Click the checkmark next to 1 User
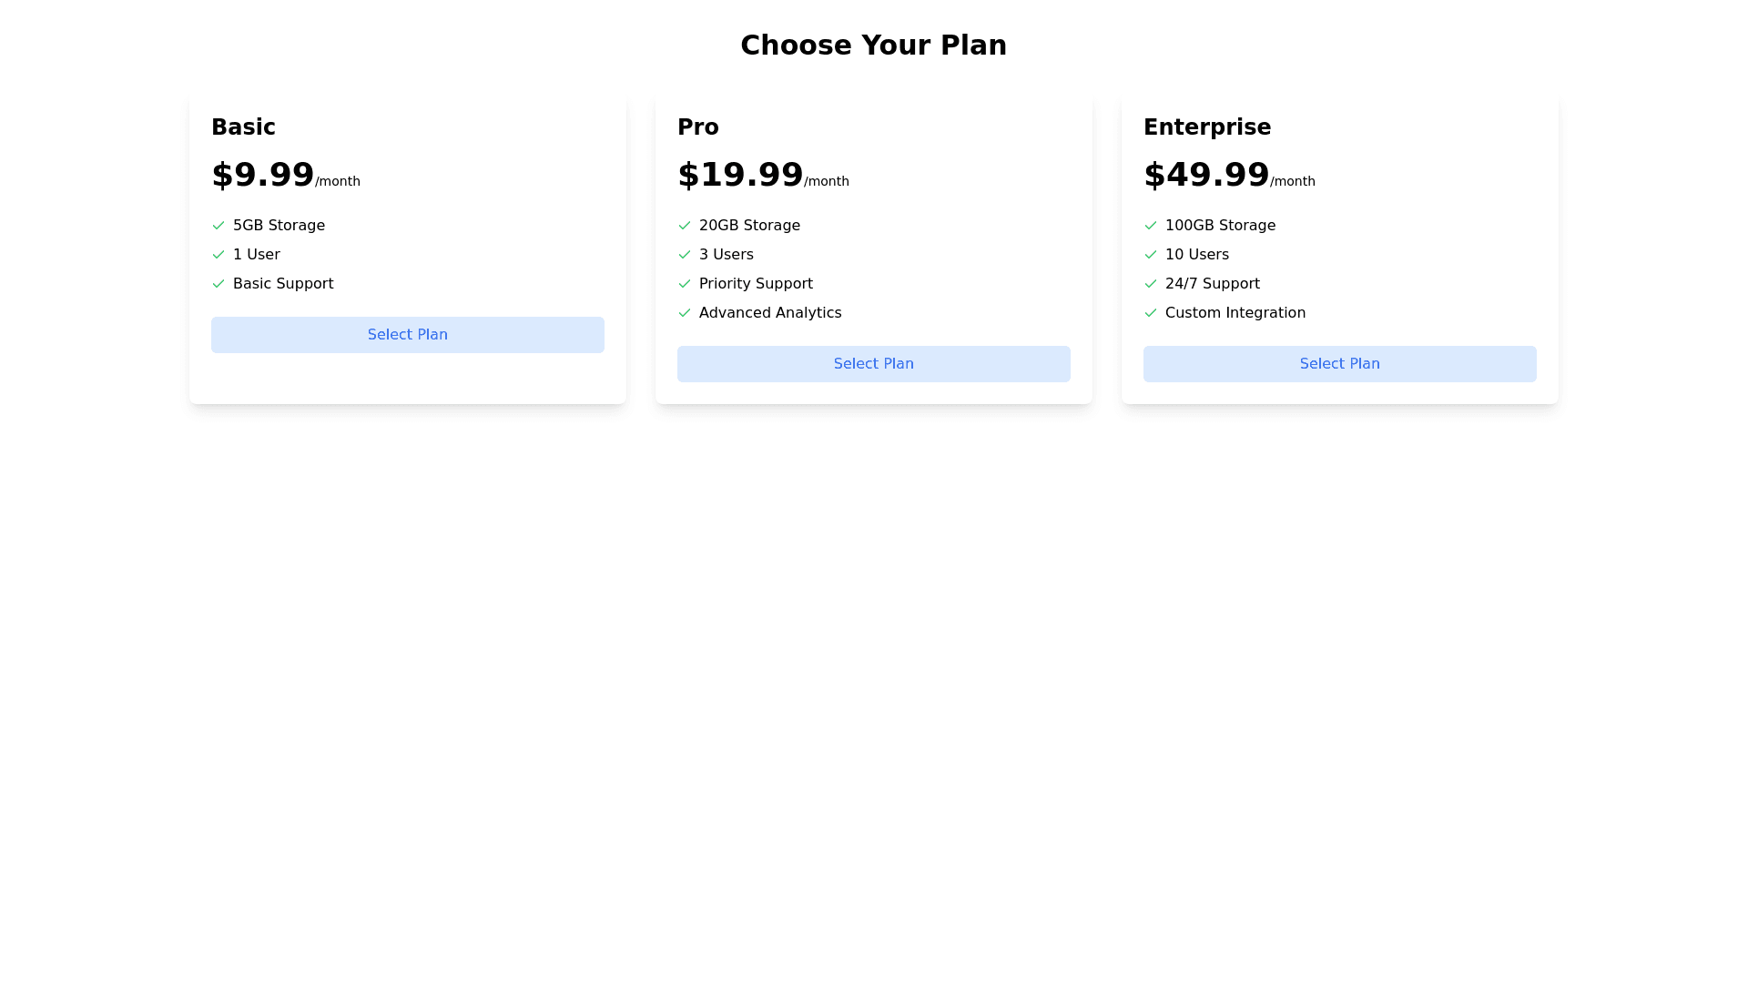The height and width of the screenshot is (983, 1748). [218, 255]
